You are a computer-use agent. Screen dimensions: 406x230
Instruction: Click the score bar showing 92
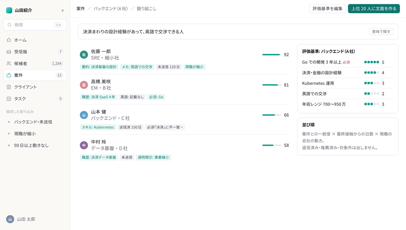[272, 54]
